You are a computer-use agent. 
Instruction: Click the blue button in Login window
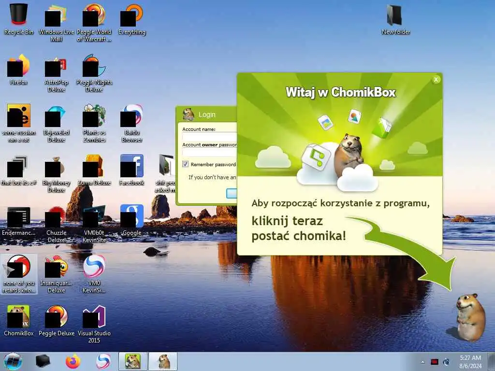pos(232,193)
